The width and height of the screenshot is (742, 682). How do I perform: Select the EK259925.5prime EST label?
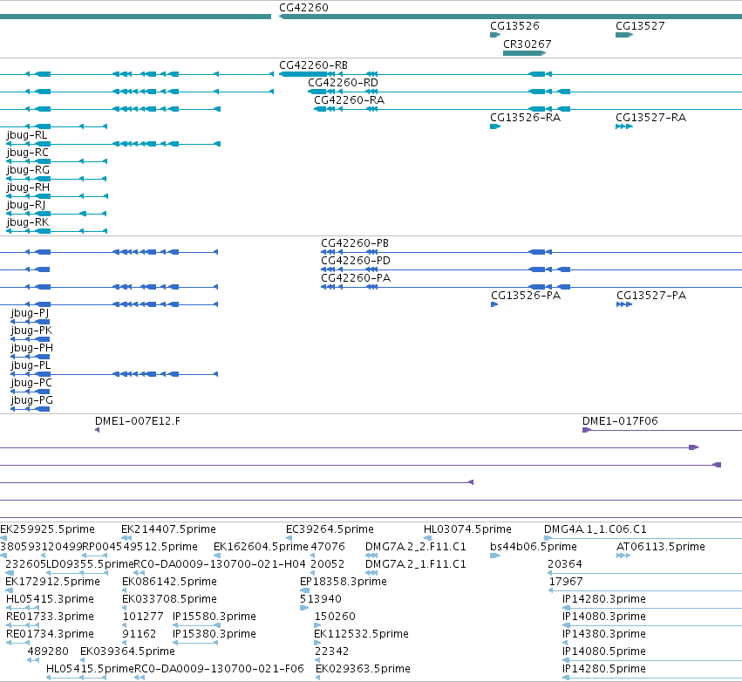tap(47, 529)
